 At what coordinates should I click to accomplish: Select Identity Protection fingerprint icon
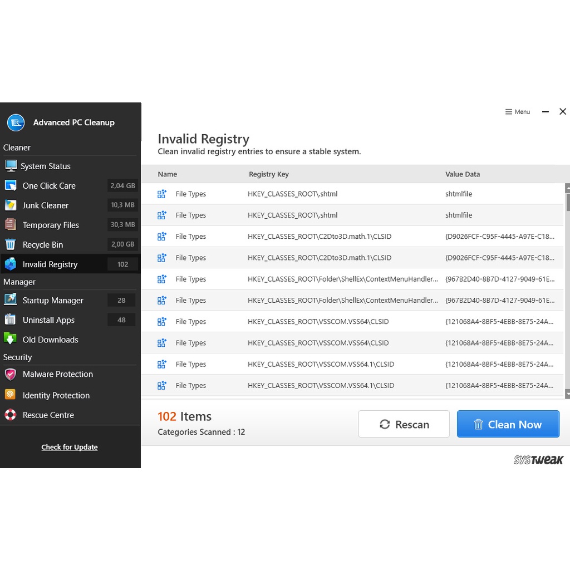pyautogui.click(x=11, y=395)
